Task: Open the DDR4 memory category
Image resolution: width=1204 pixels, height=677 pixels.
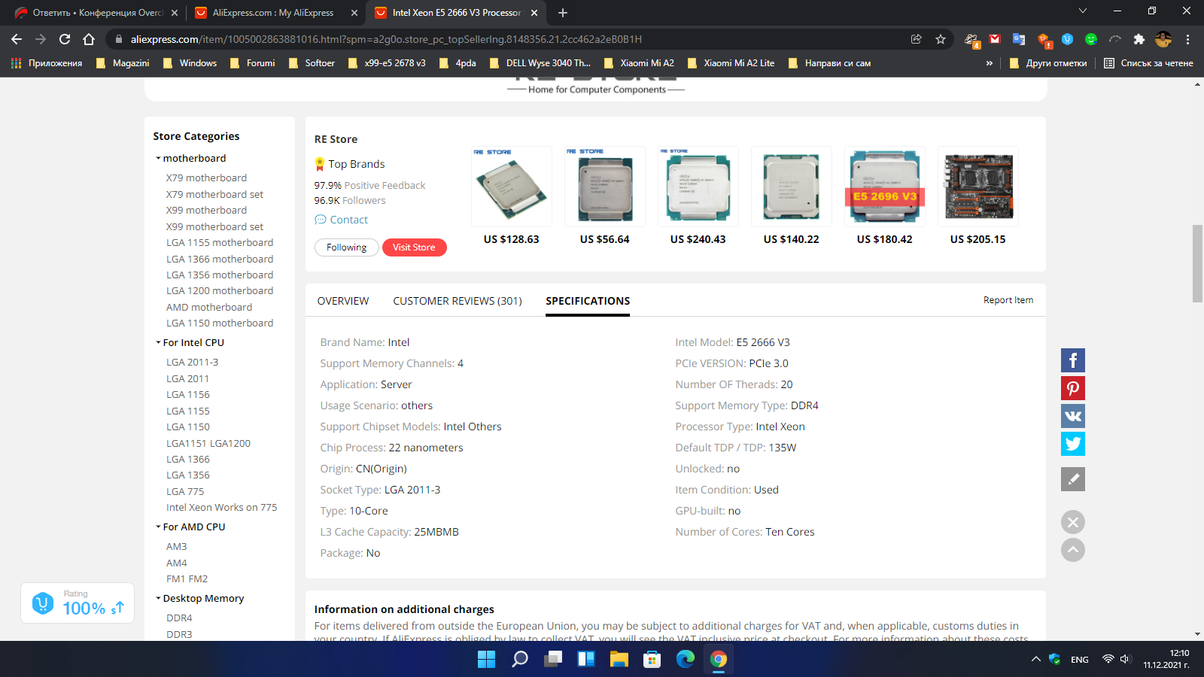Action: [179, 618]
